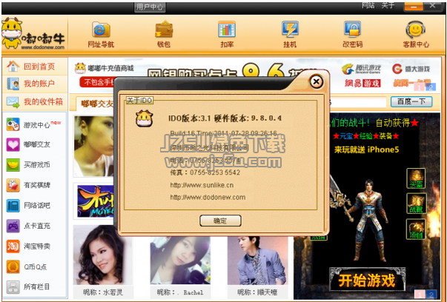Screen dimensions: 447x302
Task: Open the http://www.sunlike.cn link
Action: (202, 185)
